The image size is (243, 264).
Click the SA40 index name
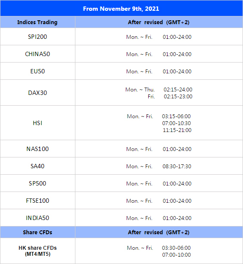[37, 166]
